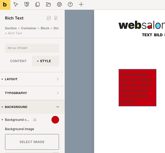This screenshot has width=165, height=153.
Task: Click the Select Image button
Action: tap(32, 142)
